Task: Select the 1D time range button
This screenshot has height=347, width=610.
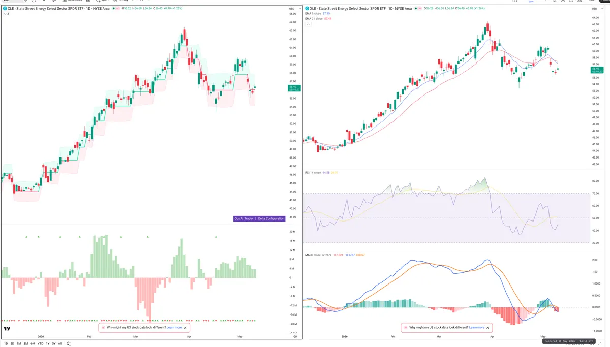Action: pos(6,344)
